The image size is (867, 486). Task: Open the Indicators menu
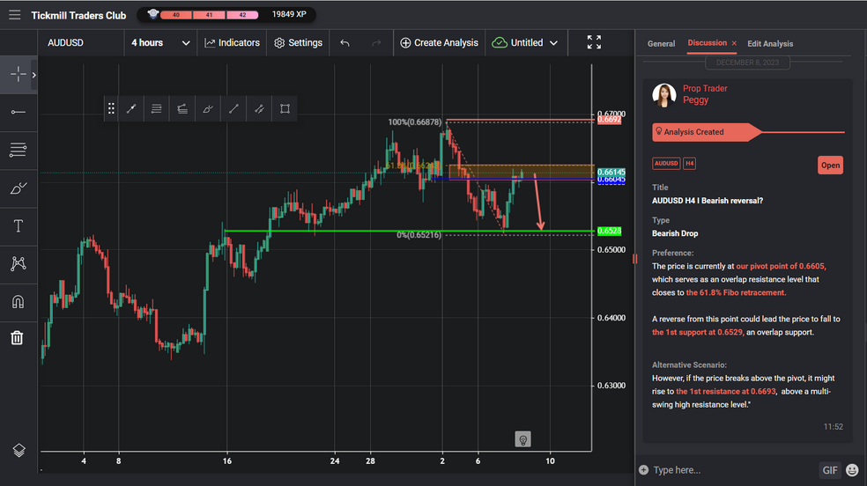click(232, 42)
